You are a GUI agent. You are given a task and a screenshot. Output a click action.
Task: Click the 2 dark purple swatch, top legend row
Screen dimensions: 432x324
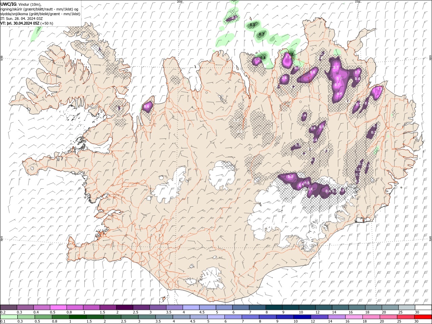(x=125, y=307)
